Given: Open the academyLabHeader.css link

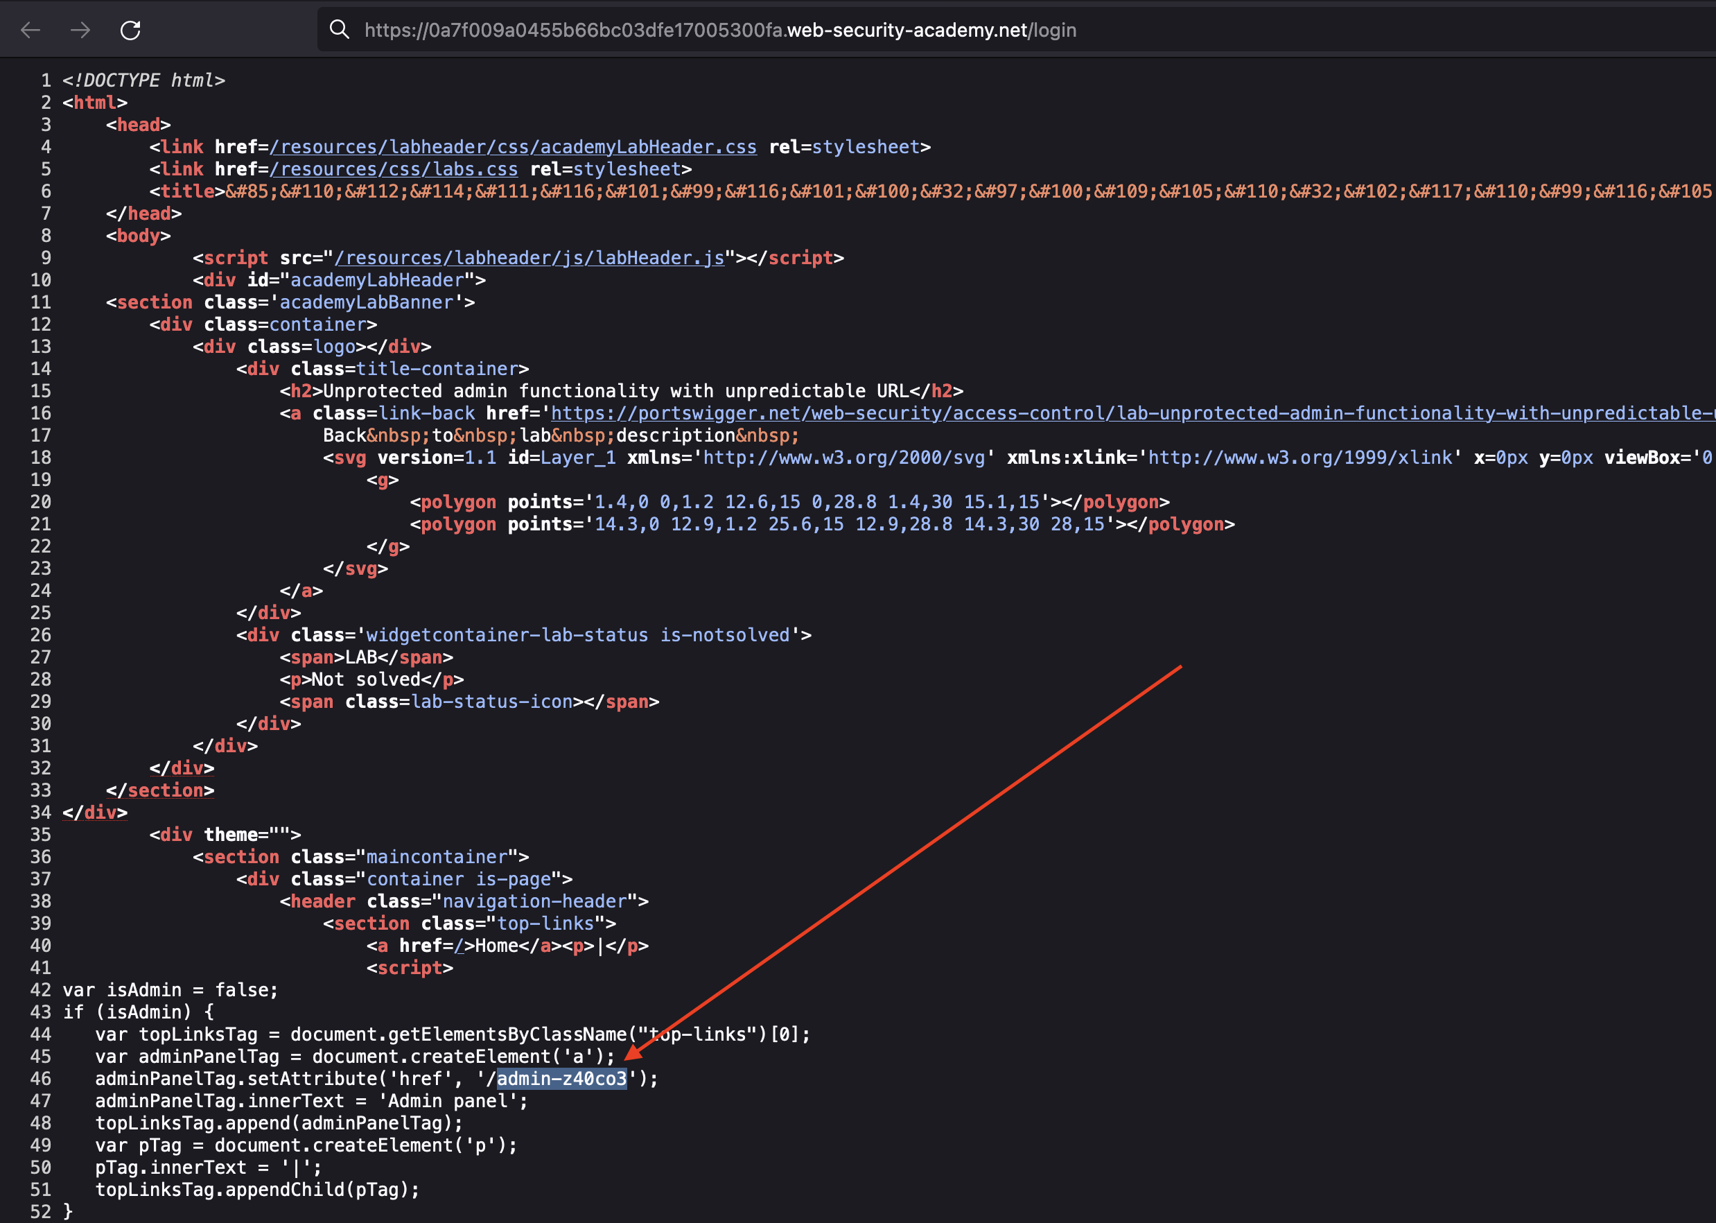Looking at the screenshot, I should (513, 147).
